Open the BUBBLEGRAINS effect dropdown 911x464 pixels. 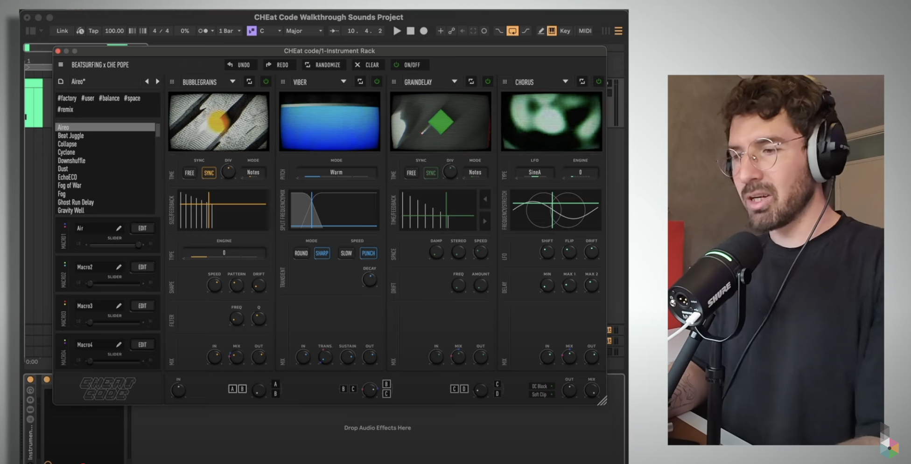(232, 82)
